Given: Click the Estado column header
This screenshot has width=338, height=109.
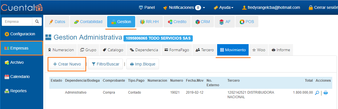Looking at the screenshot, I should [x=56, y=81].
